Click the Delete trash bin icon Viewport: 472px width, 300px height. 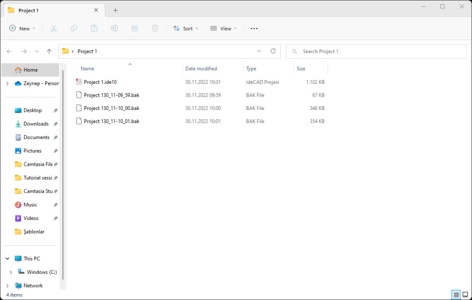point(155,29)
